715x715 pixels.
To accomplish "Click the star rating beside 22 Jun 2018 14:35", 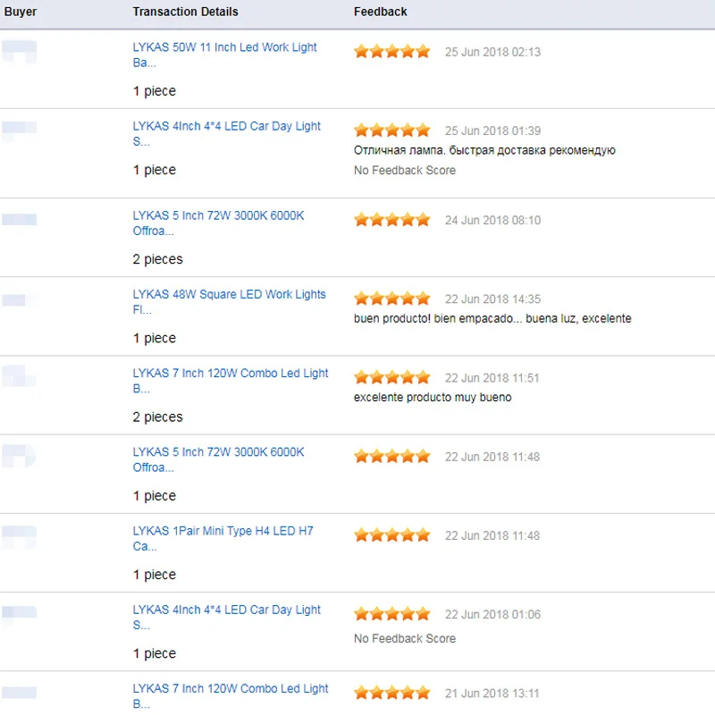I will pyautogui.click(x=392, y=299).
